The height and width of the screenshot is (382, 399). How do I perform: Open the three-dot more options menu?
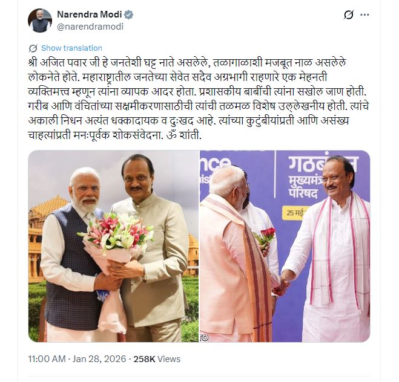tap(364, 15)
